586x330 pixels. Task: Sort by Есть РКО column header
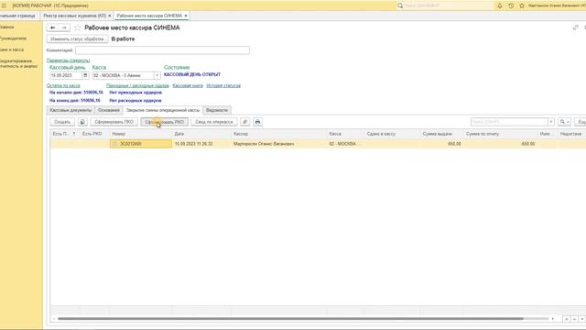(94, 134)
